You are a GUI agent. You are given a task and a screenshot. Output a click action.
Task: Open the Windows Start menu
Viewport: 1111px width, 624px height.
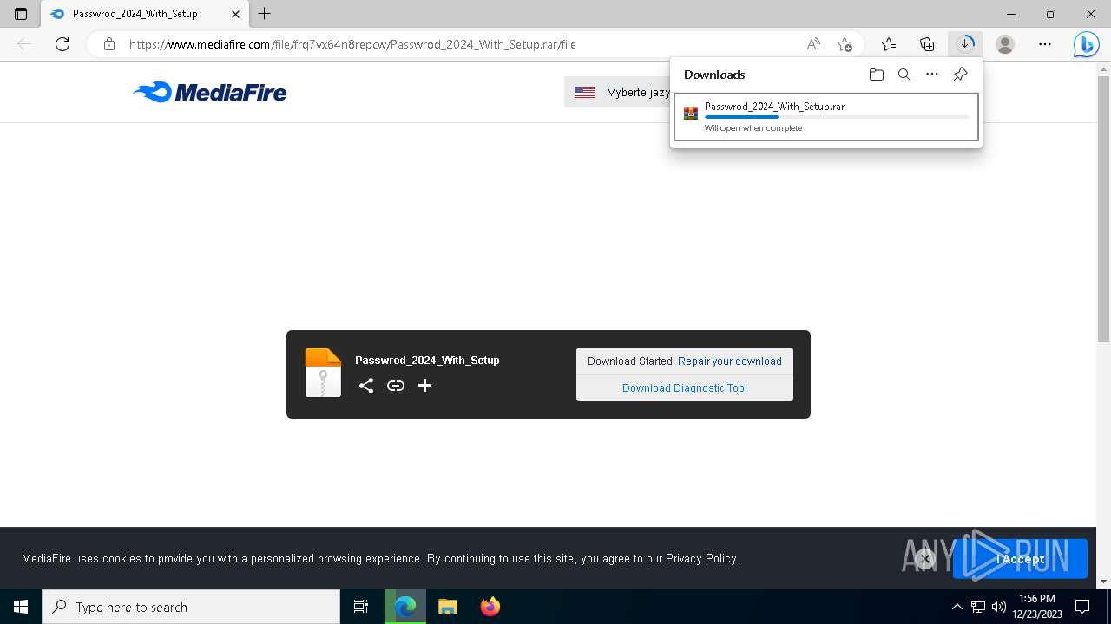[21, 607]
